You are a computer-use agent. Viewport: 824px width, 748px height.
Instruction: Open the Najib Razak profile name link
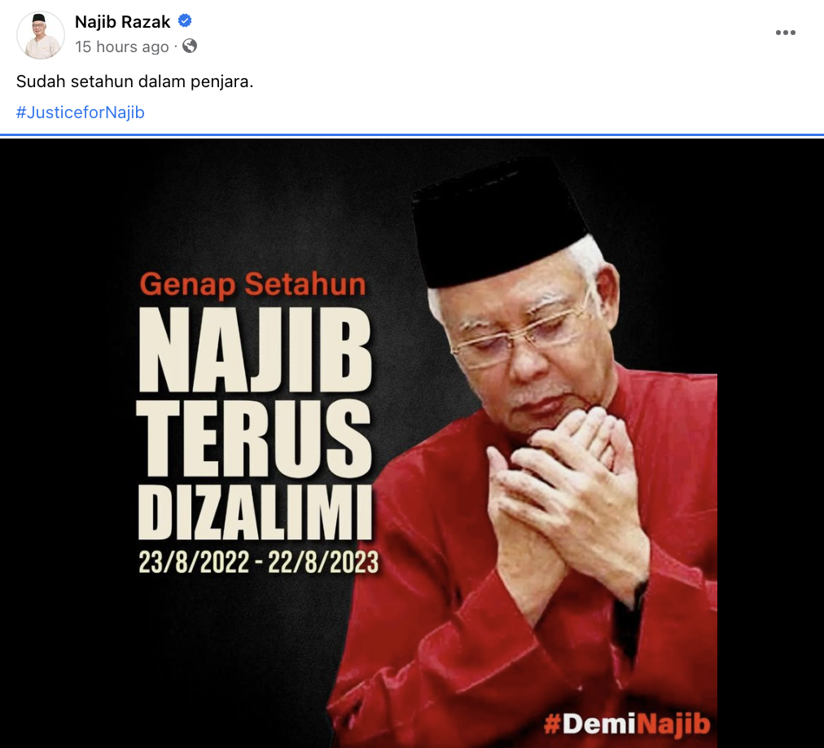(x=122, y=21)
